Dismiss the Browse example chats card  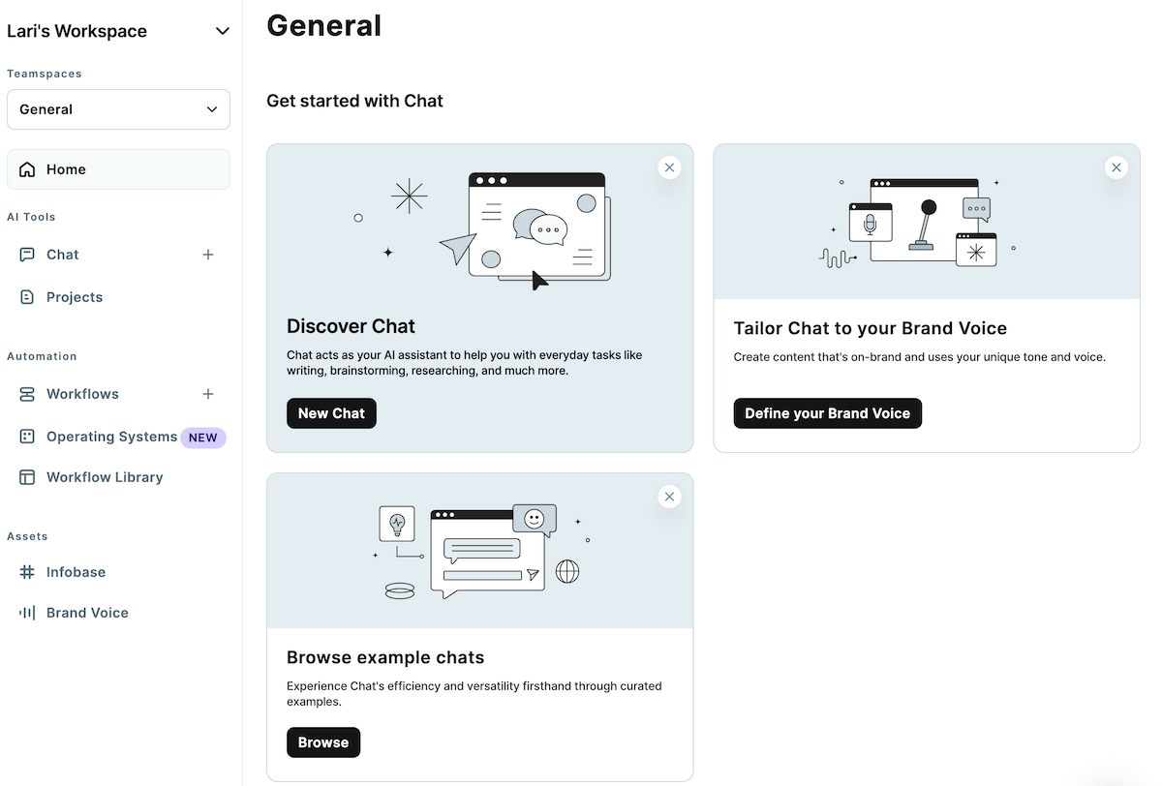point(669,496)
